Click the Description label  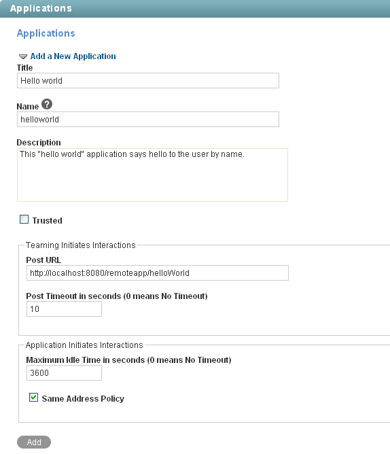(39, 143)
